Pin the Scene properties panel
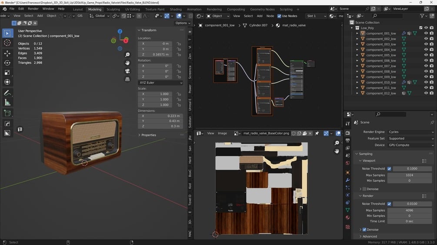 tap(432, 123)
